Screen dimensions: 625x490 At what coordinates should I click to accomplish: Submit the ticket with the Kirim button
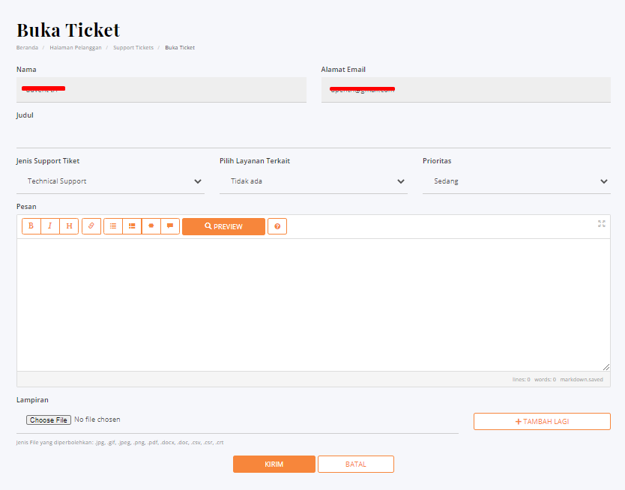pyautogui.click(x=274, y=464)
